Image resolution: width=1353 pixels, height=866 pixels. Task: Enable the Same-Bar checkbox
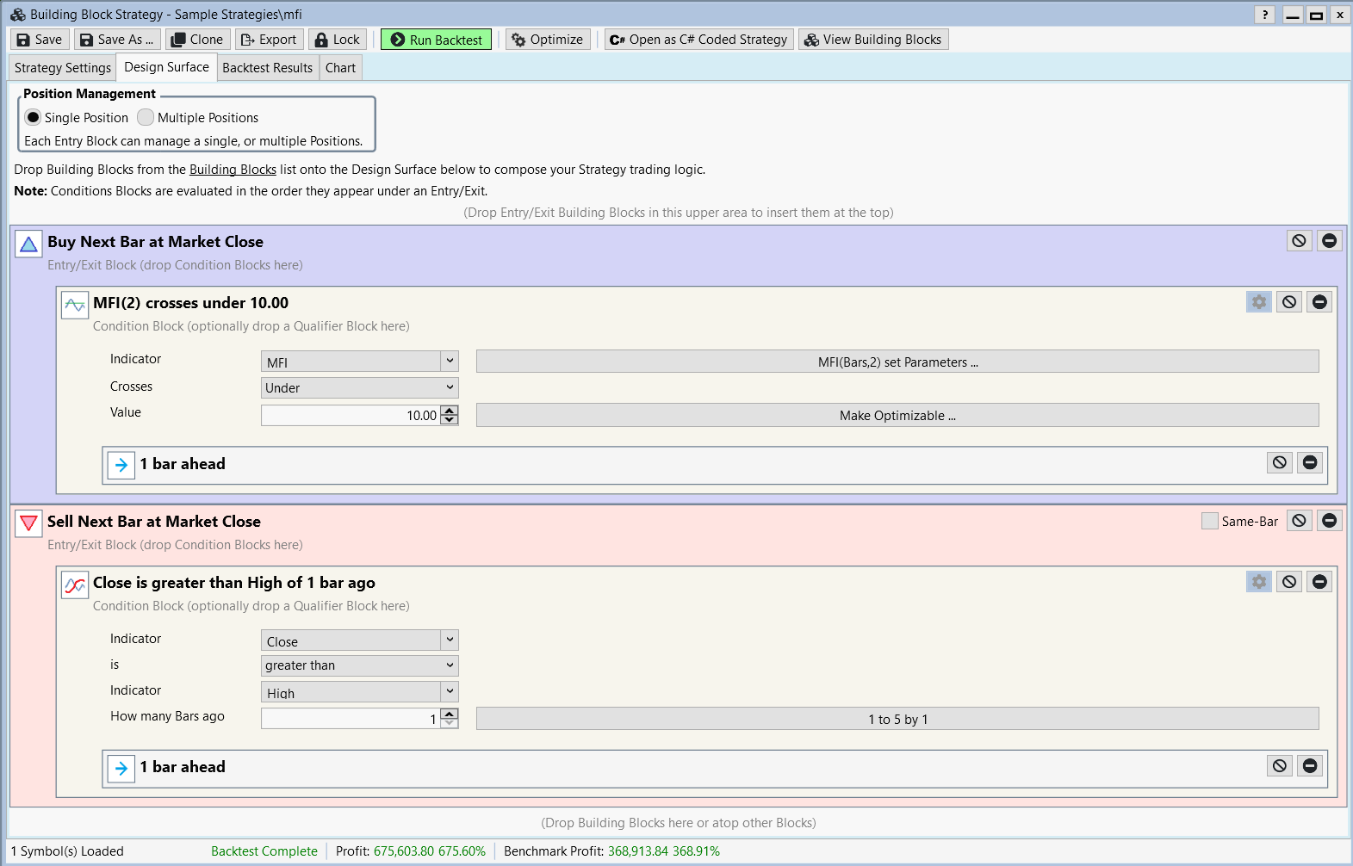pyautogui.click(x=1209, y=521)
